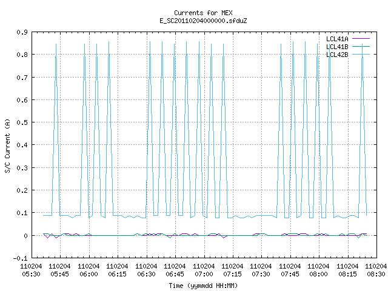Viewport: 388px width, 291px height.
Task: Click the LCL41A legend label
Action: 337,39
